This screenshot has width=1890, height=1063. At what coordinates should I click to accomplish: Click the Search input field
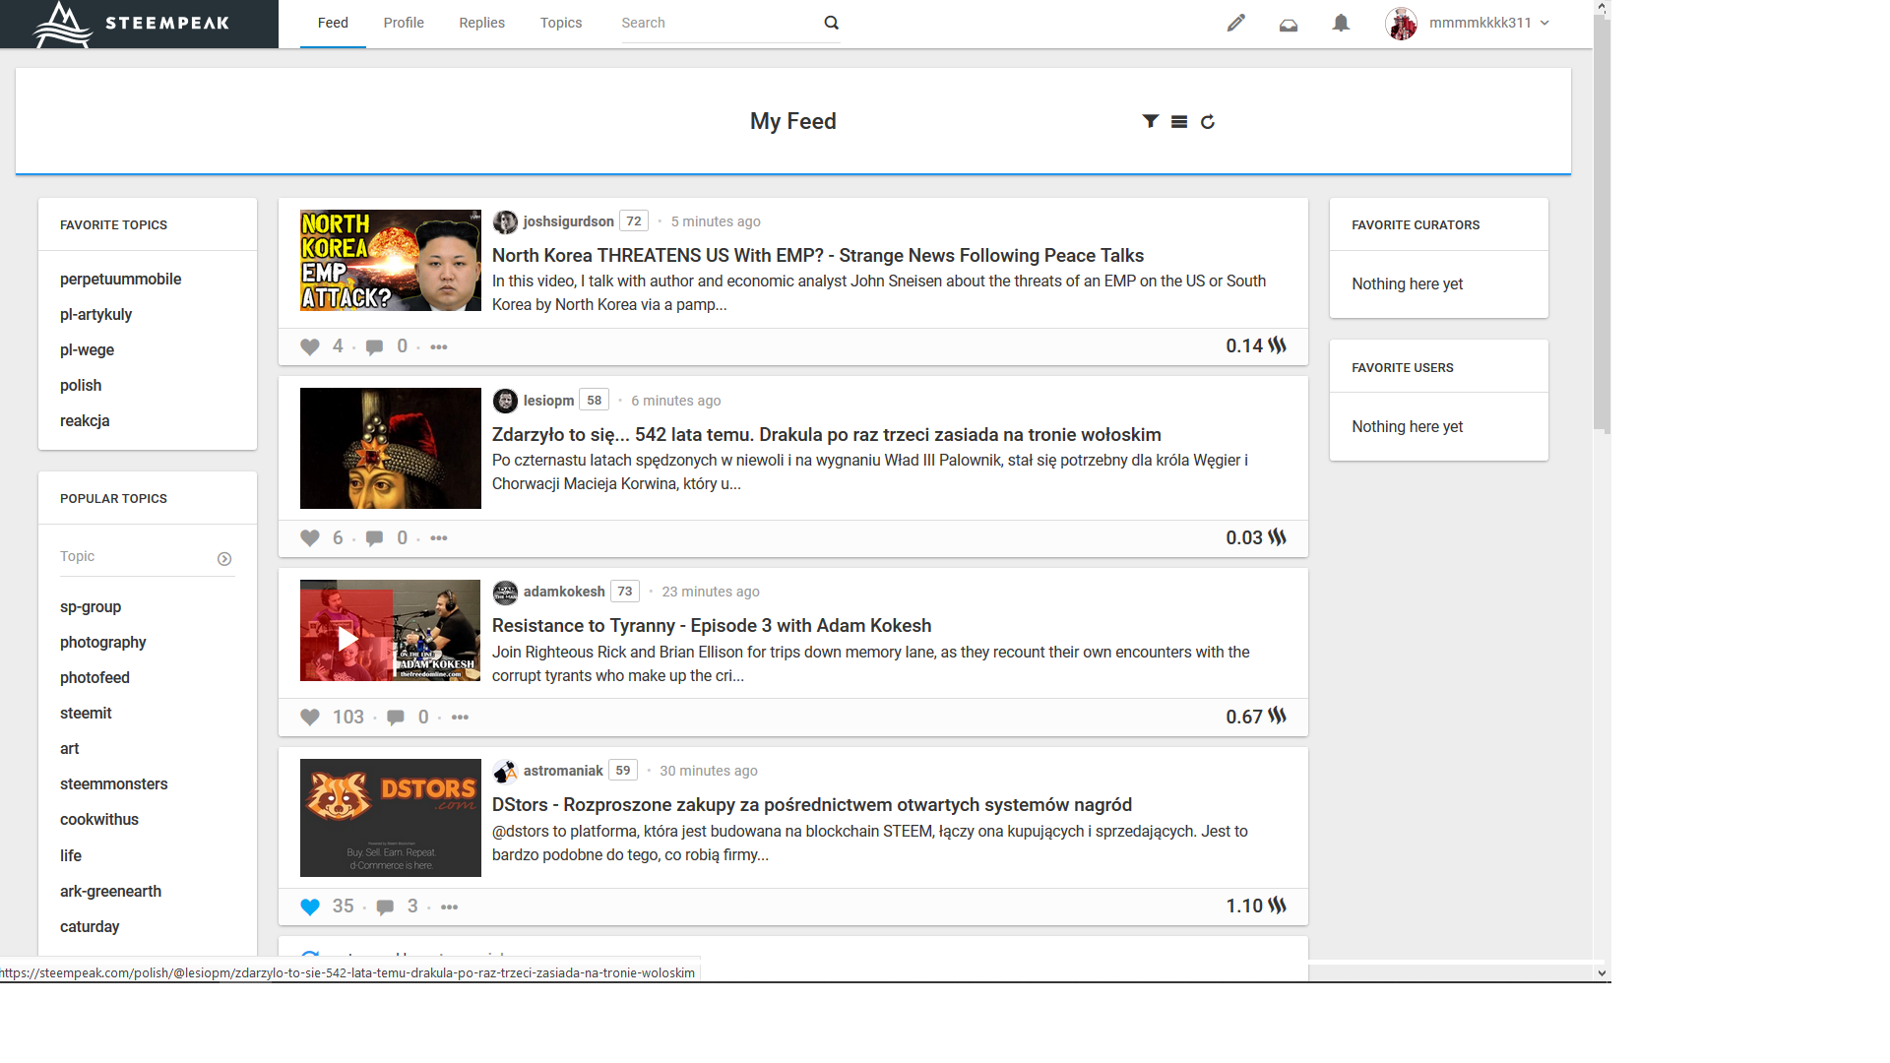719,23
